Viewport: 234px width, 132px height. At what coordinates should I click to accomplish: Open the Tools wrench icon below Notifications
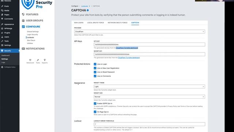[38, 60]
